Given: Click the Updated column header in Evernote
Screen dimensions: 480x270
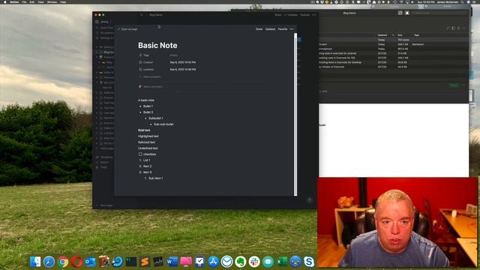Looking at the screenshot, I should (x=382, y=35).
